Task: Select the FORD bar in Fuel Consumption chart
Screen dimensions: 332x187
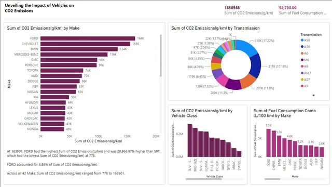Action: (x=269, y=143)
